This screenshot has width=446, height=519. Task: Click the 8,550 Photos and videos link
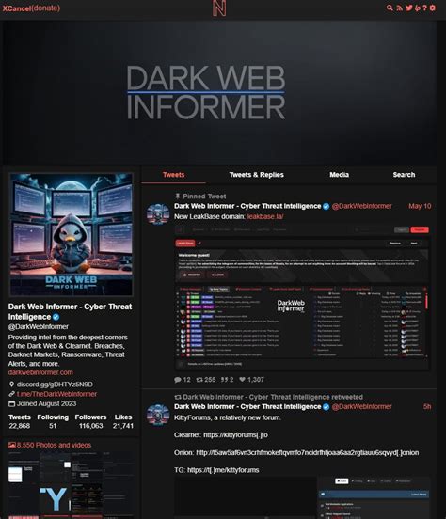click(50, 445)
